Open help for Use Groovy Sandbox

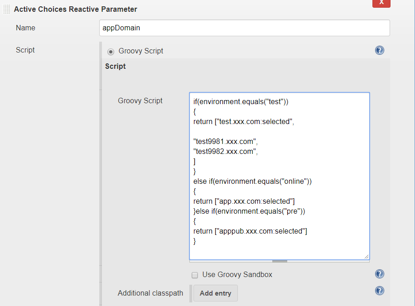point(380,274)
